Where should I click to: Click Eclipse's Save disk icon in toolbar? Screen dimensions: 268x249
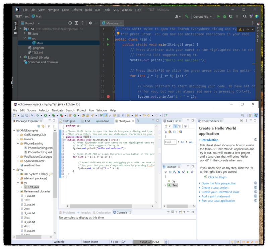point(22,115)
